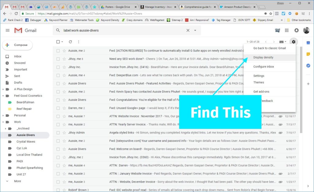Star the Yearly Server Invoice email

[64, 125]
